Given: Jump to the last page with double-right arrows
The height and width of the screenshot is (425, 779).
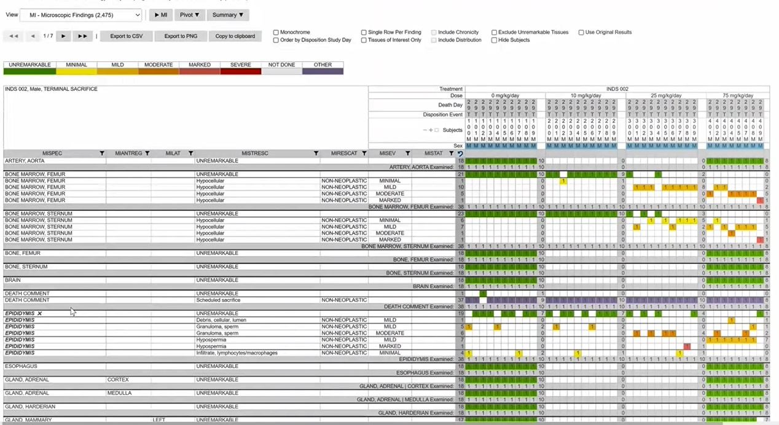Looking at the screenshot, I should (82, 36).
